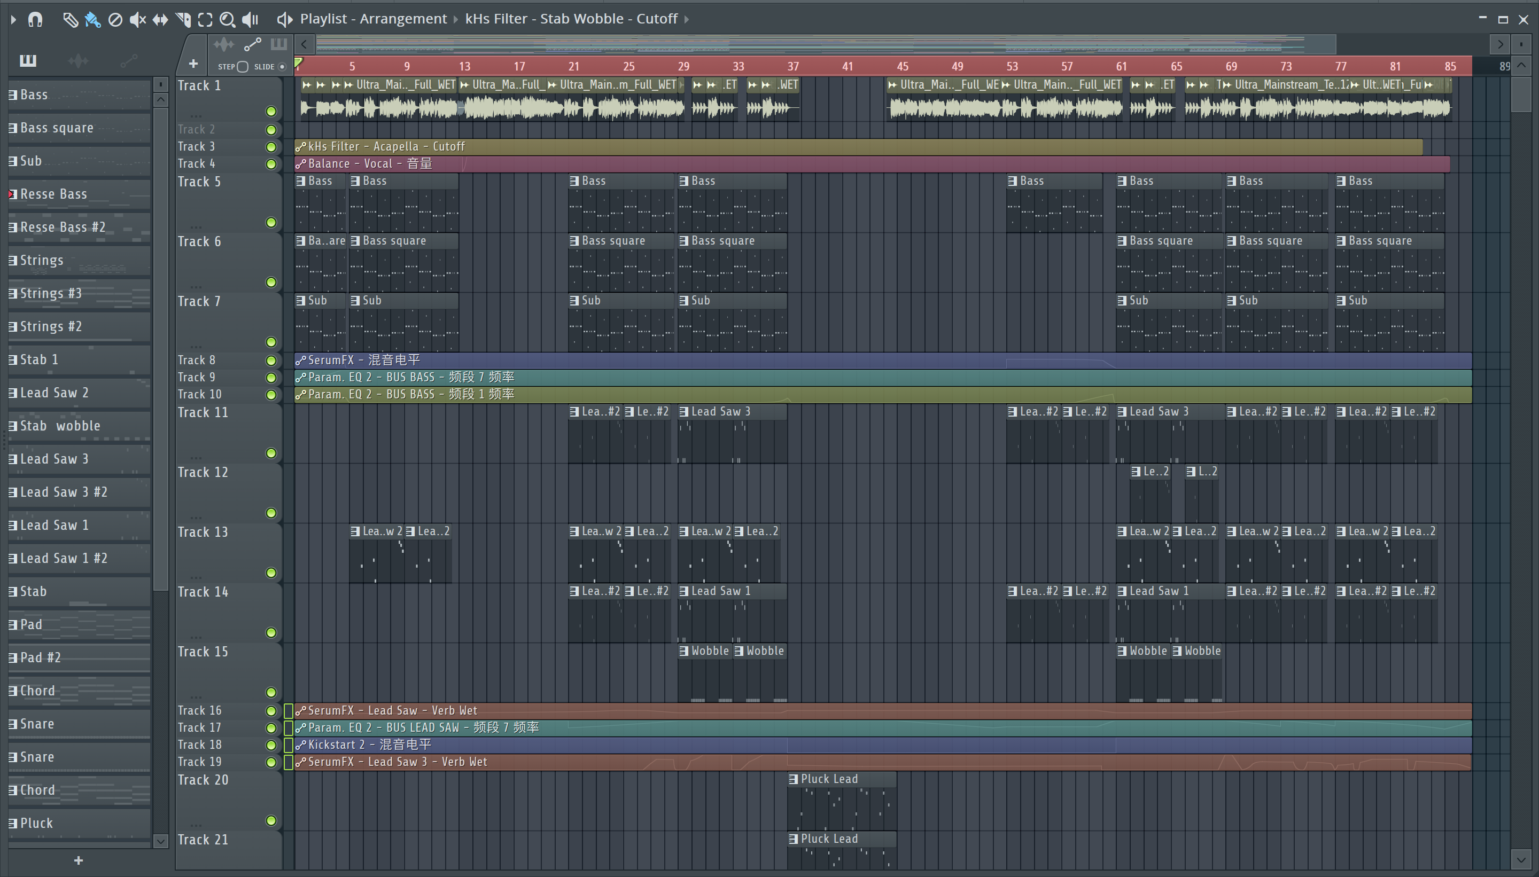Select the Mute tool
This screenshot has height=877, width=1539.
coord(137,20)
